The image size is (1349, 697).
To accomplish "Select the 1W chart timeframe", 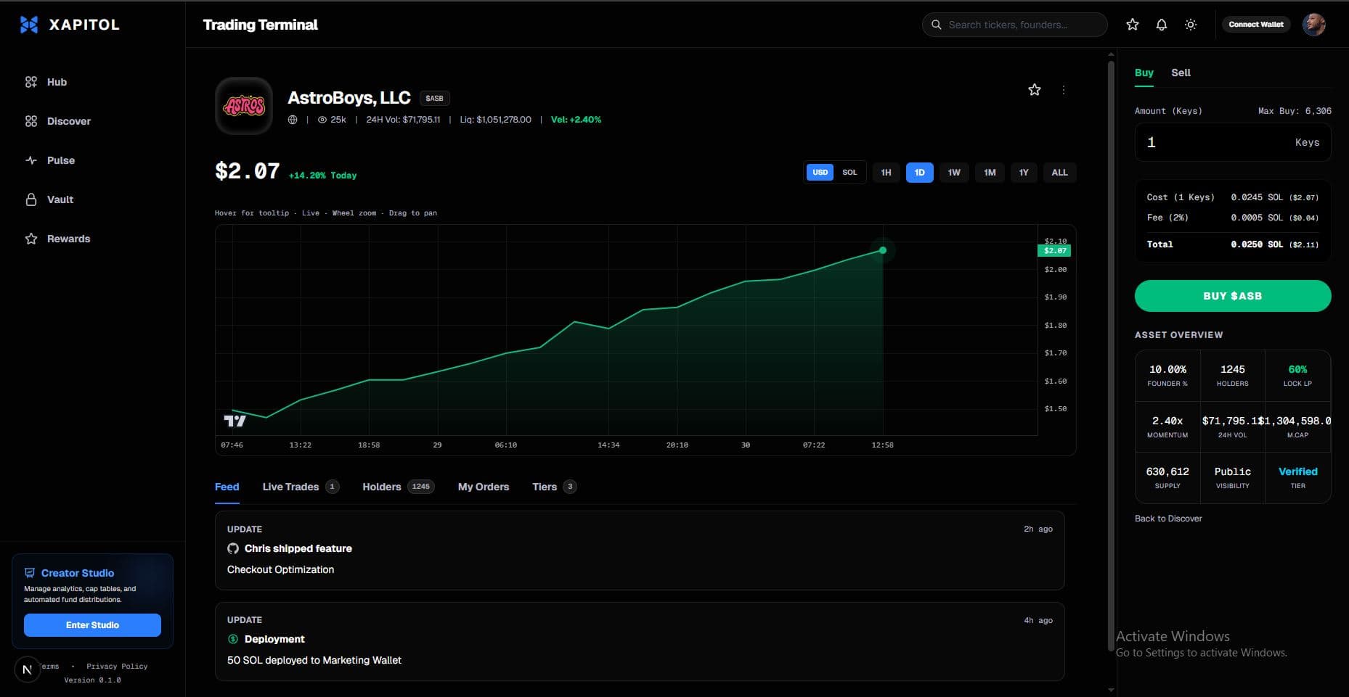I will [x=954, y=173].
